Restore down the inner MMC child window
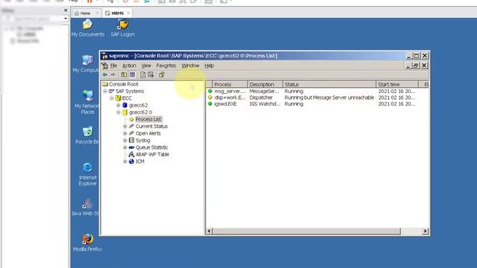The height and width of the screenshot is (268, 477). [x=416, y=66]
